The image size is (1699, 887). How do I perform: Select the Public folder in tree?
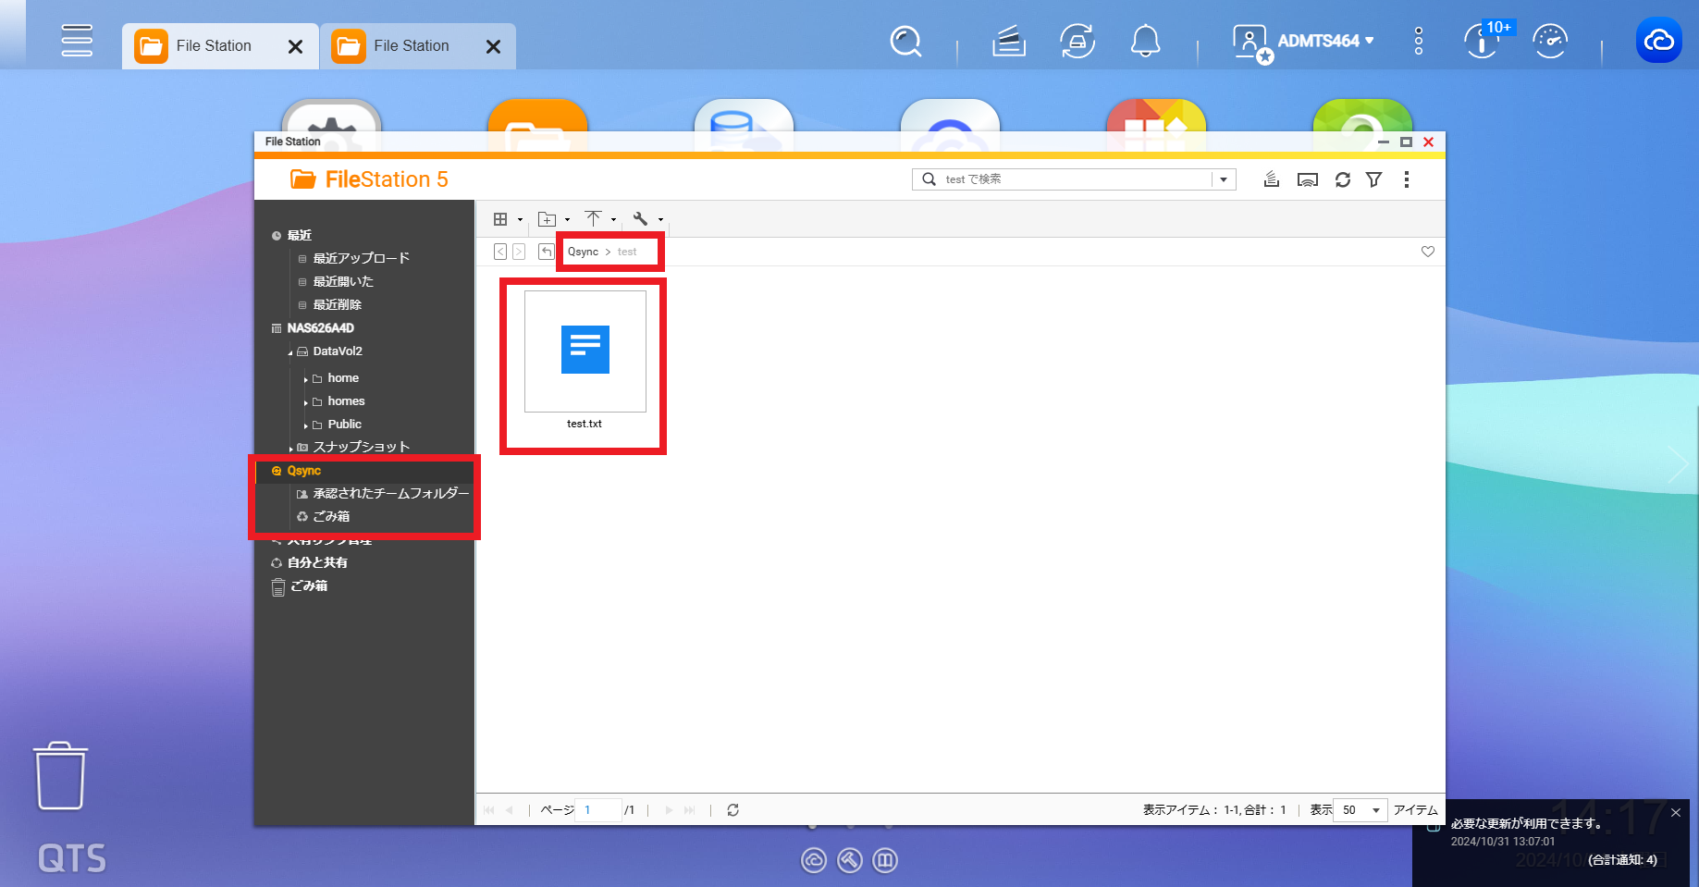pos(344,425)
